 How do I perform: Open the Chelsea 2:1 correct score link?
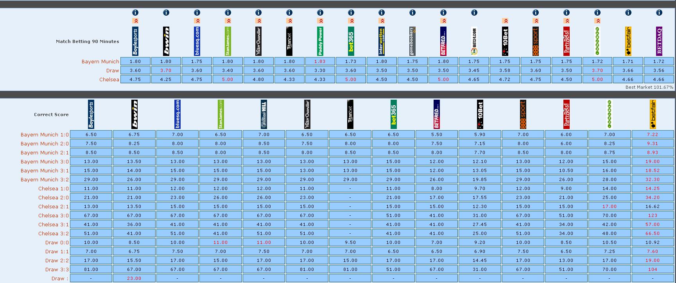(53, 206)
